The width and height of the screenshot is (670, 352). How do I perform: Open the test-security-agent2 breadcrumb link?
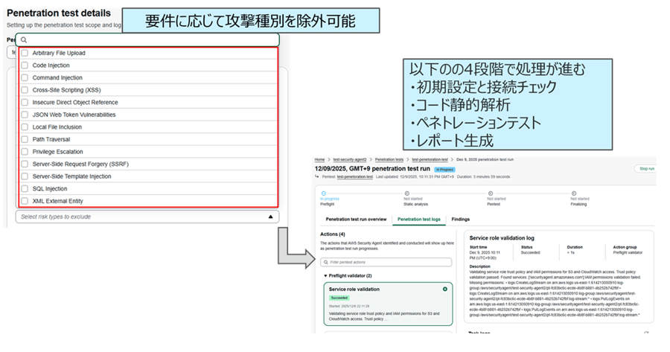click(351, 159)
